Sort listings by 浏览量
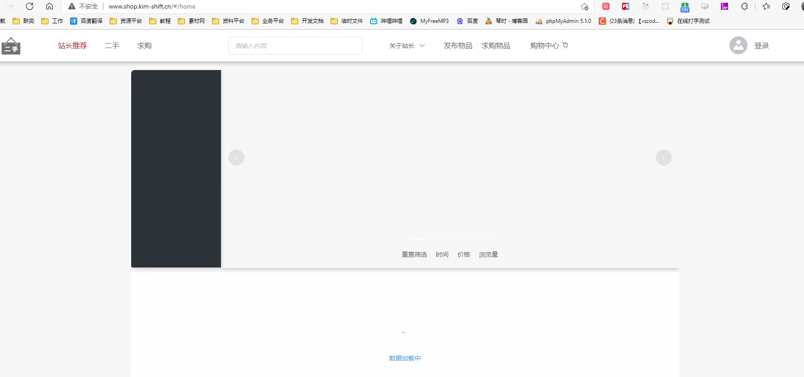Image resolution: width=804 pixels, height=377 pixels. (x=488, y=254)
